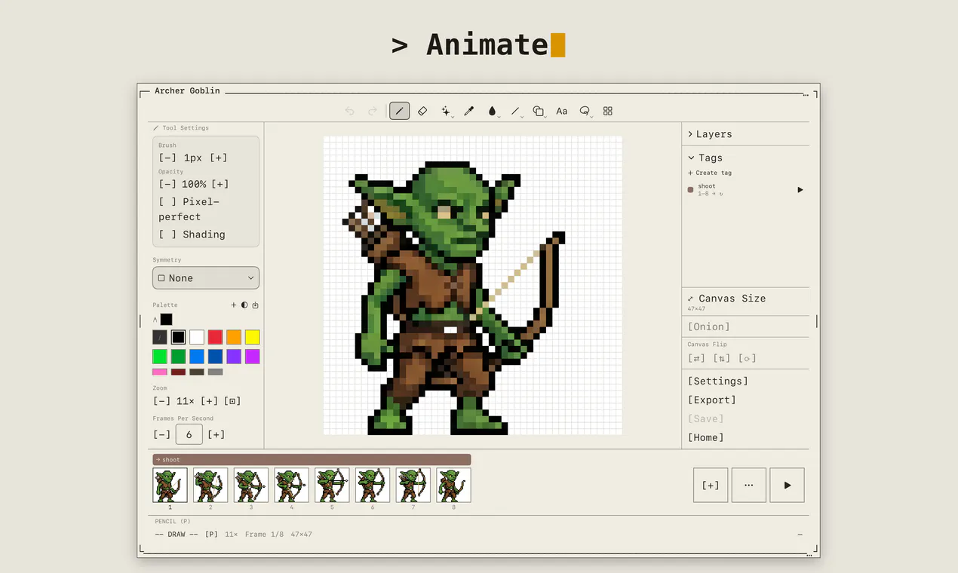
Task: Open the lasso tool options arrow
Action: click(591, 116)
